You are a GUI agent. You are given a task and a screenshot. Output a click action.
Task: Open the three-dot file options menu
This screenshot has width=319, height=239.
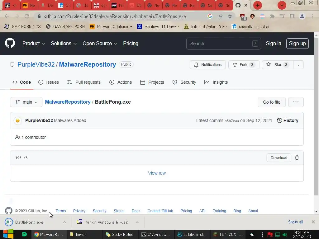[296, 102]
